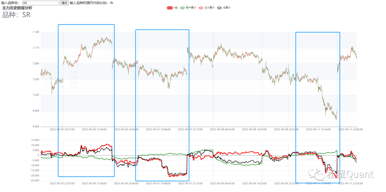
Task: Click the 7,110 price axis label
Action: pos(35,48)
